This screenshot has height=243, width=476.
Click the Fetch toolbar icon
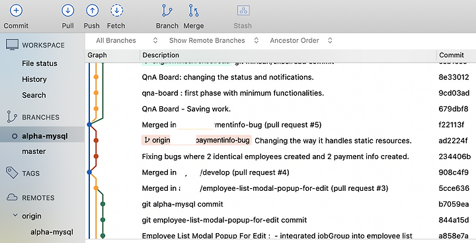pos(116,11)
